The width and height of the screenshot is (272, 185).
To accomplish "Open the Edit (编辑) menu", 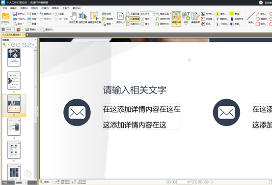I will click(x=14, y=8).
